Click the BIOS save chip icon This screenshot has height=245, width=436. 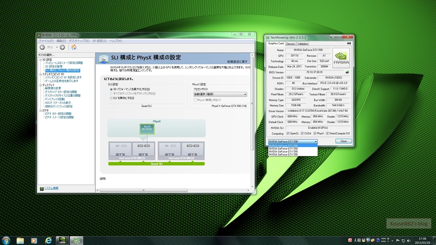point(347,72)
